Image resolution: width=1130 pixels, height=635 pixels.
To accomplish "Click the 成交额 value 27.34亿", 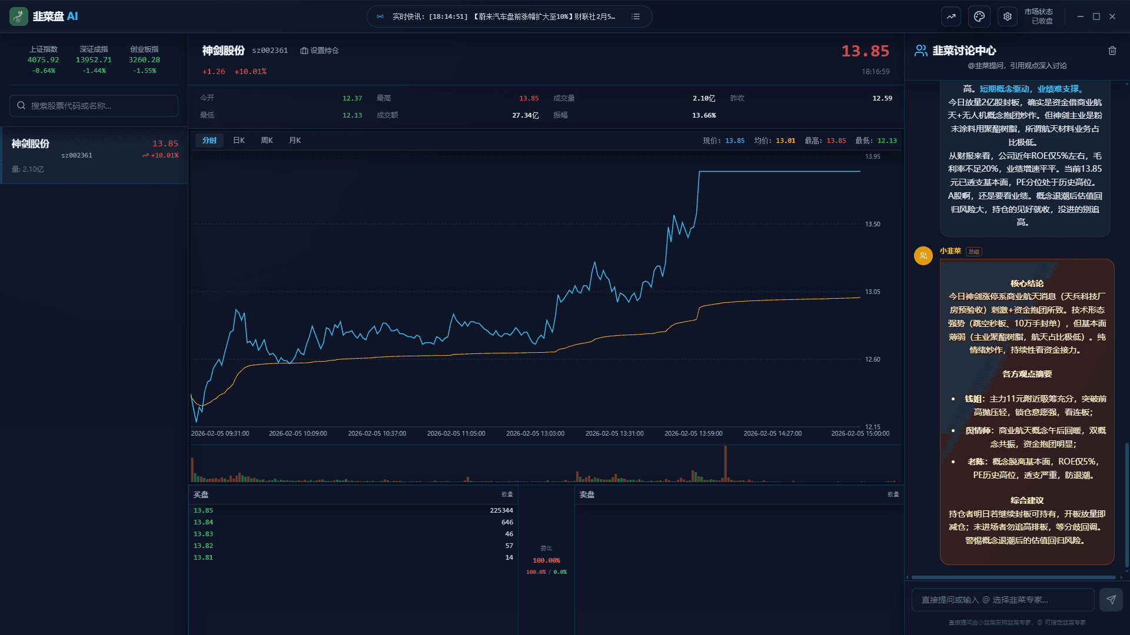I will (x=526, y=115).
